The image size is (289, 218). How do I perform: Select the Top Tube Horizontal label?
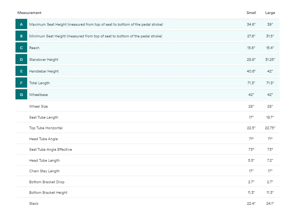[46, 128]
